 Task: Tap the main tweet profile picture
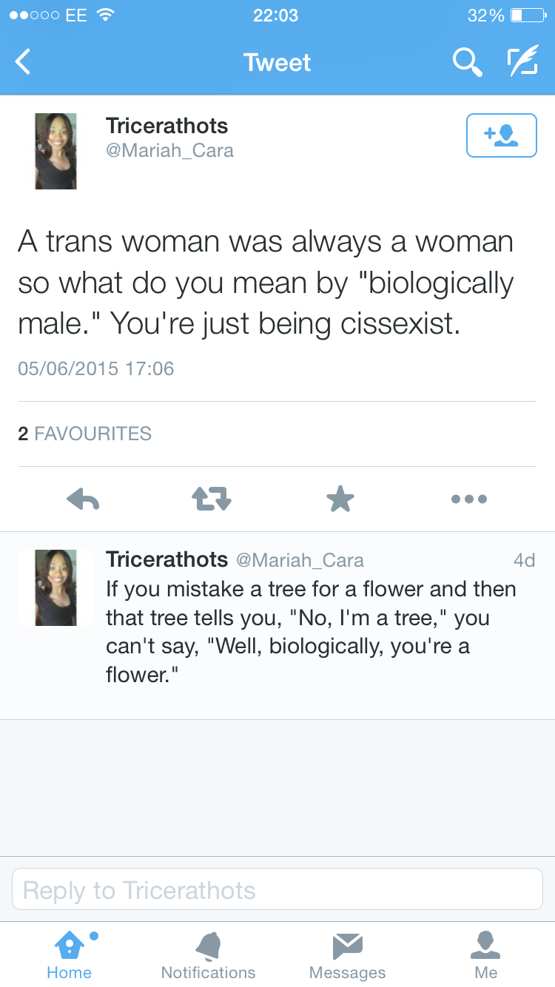click(x=55, y=151)
